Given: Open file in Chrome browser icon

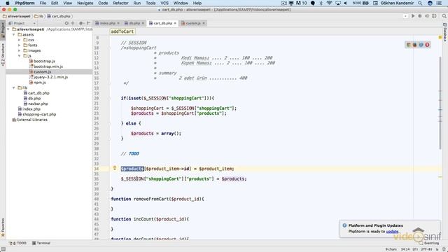Looking at the screenshot, I should click(409, 45).
